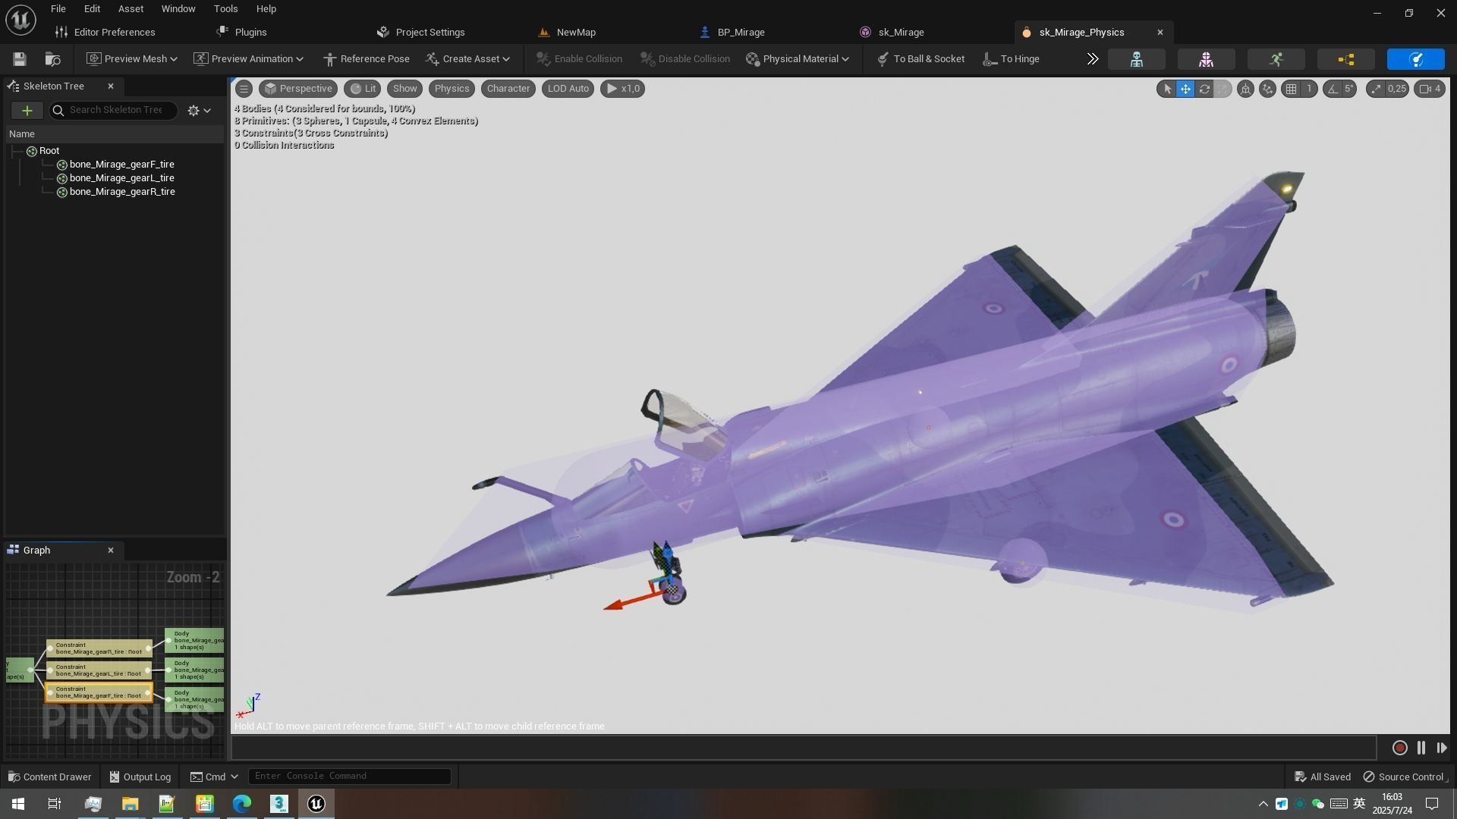Activate the Translate gizmo tool
The image size is (1457, 819).
coord(1185,89)
